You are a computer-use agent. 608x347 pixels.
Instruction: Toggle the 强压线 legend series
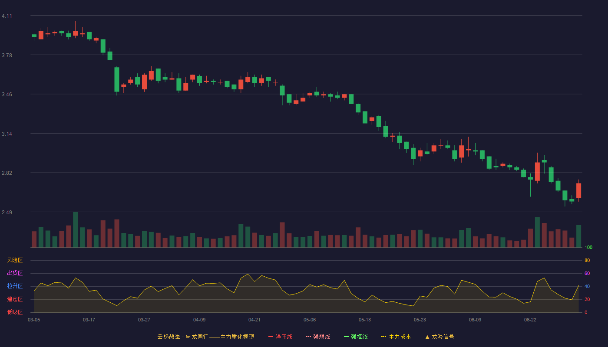tap(280, 337)
